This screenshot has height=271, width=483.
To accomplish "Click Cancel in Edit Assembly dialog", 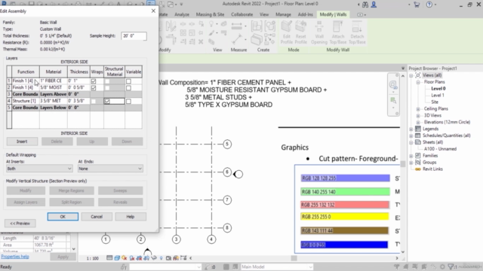I will point(97,217).
